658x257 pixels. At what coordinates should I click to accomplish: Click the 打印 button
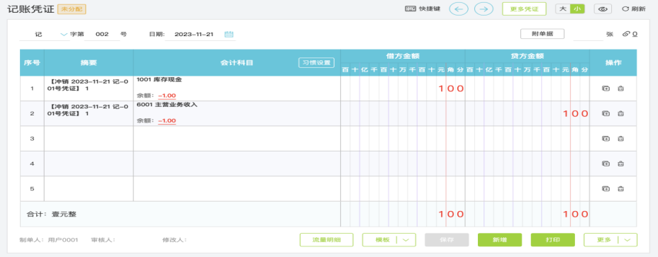coord(552,240)
